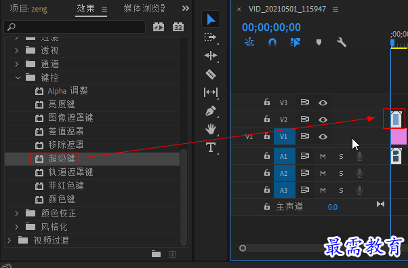Hide V2 track output eye

[323, 120]
